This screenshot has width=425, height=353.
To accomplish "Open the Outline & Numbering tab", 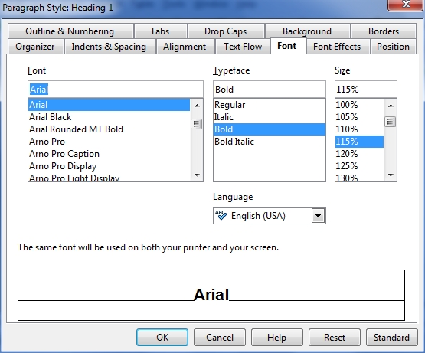I will point(70,31).
